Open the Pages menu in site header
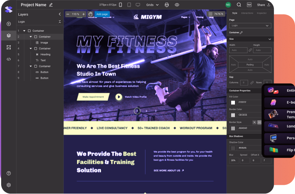 (186, 17)
